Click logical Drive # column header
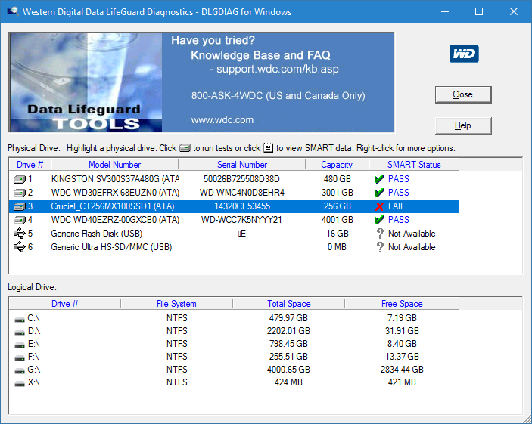The height and width of the screenshot is (424, 532). pos(65,304)
